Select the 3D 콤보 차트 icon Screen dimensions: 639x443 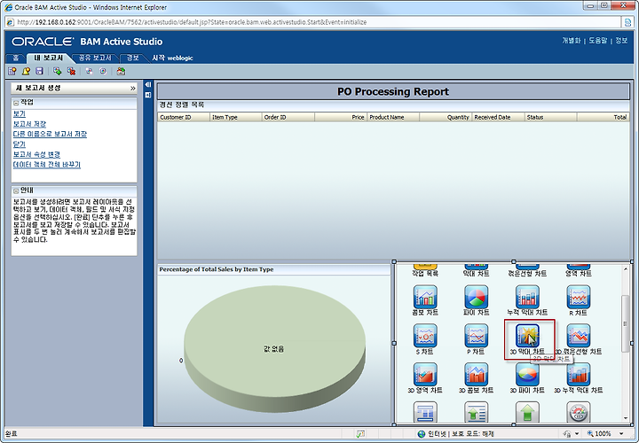click(x=476, y=374)
